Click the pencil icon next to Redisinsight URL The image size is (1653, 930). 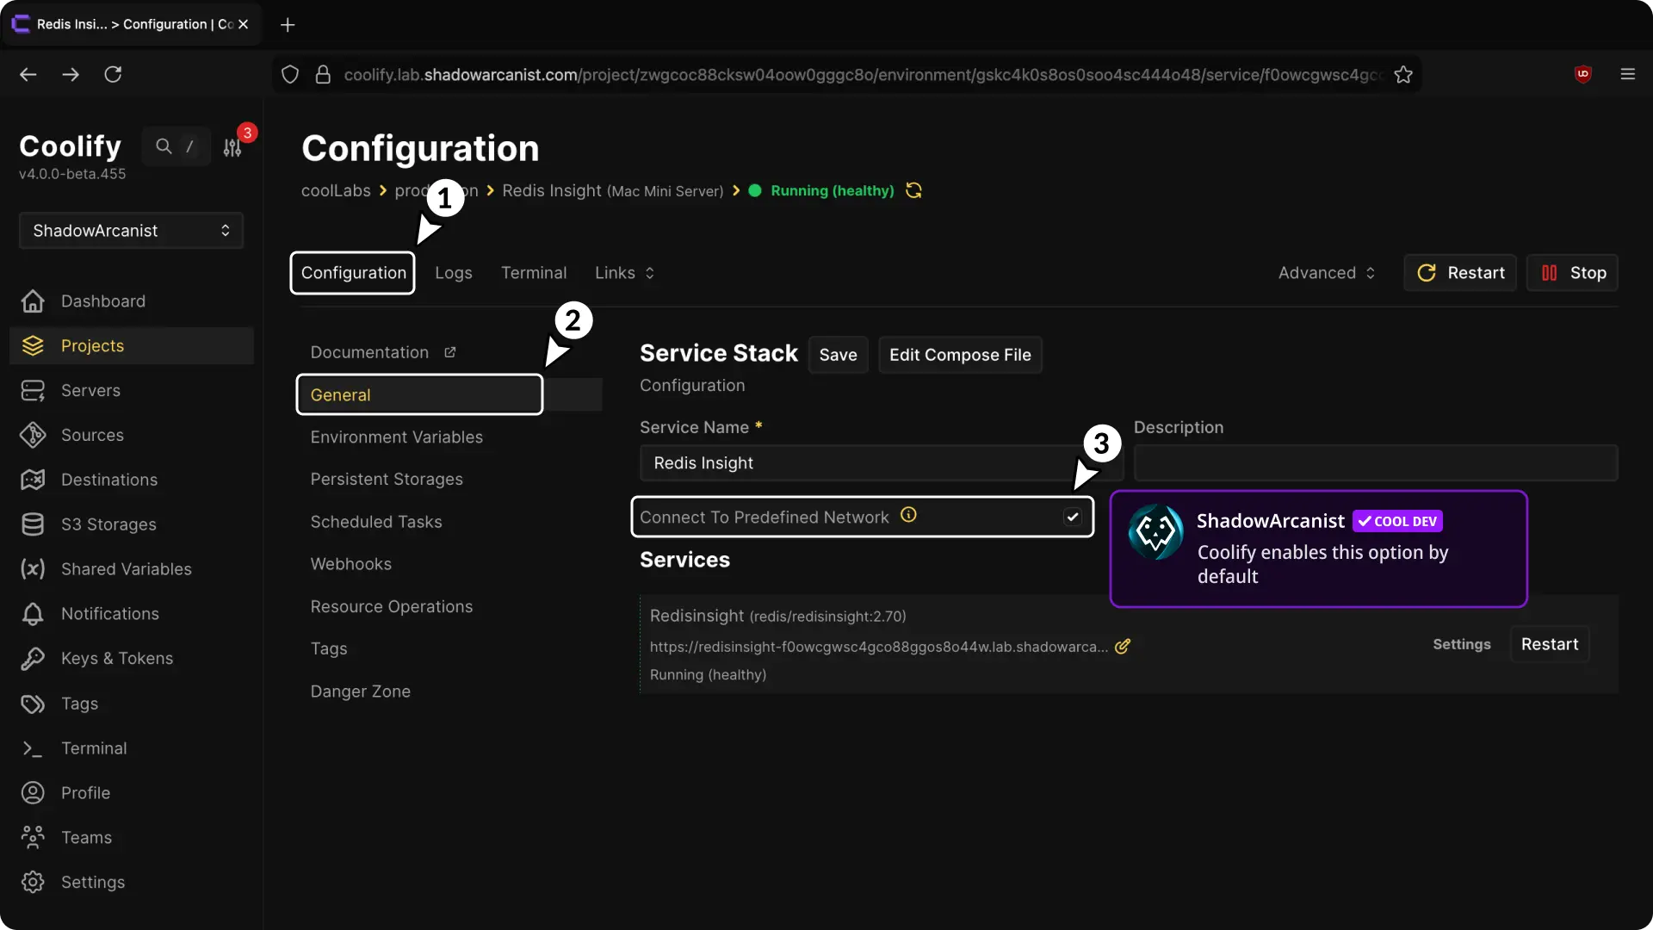pos(1122,647)
